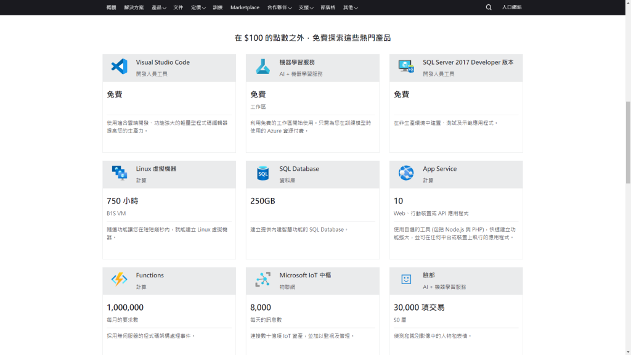Click the Face service smiley icon
Screen dimensions: 631x355
pyautogui.click(x=406, y=279)
